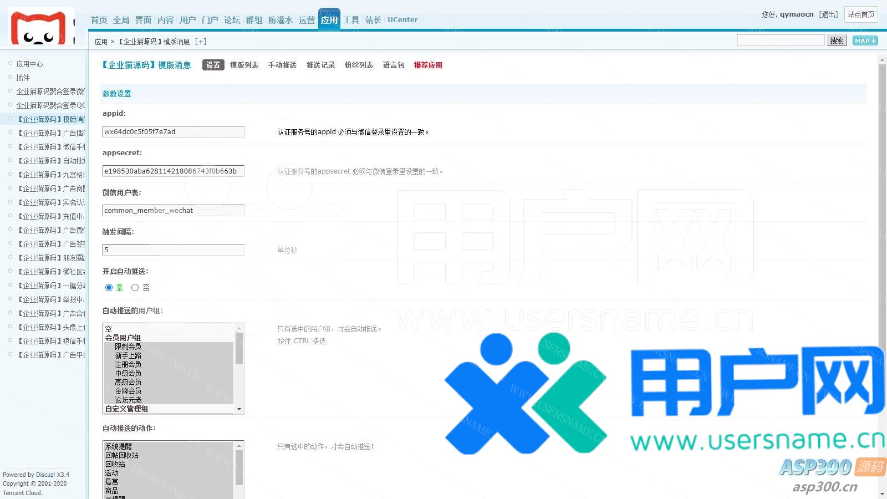Open the 工具 top menu
Image resolution: width=887 pixels, height=499 pixels.
[x=351, y=20]
